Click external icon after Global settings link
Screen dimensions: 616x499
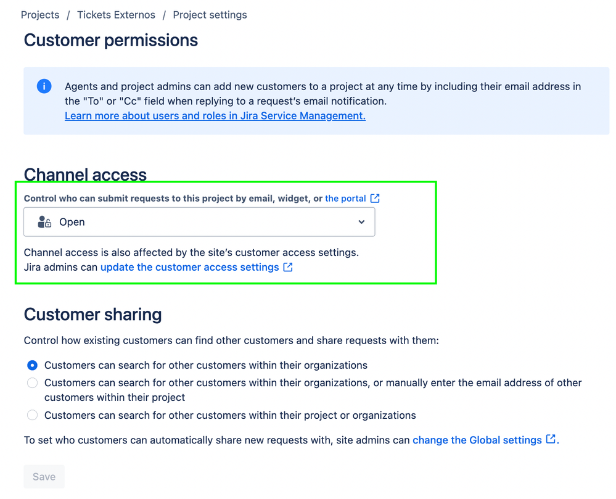click(551, 439)
